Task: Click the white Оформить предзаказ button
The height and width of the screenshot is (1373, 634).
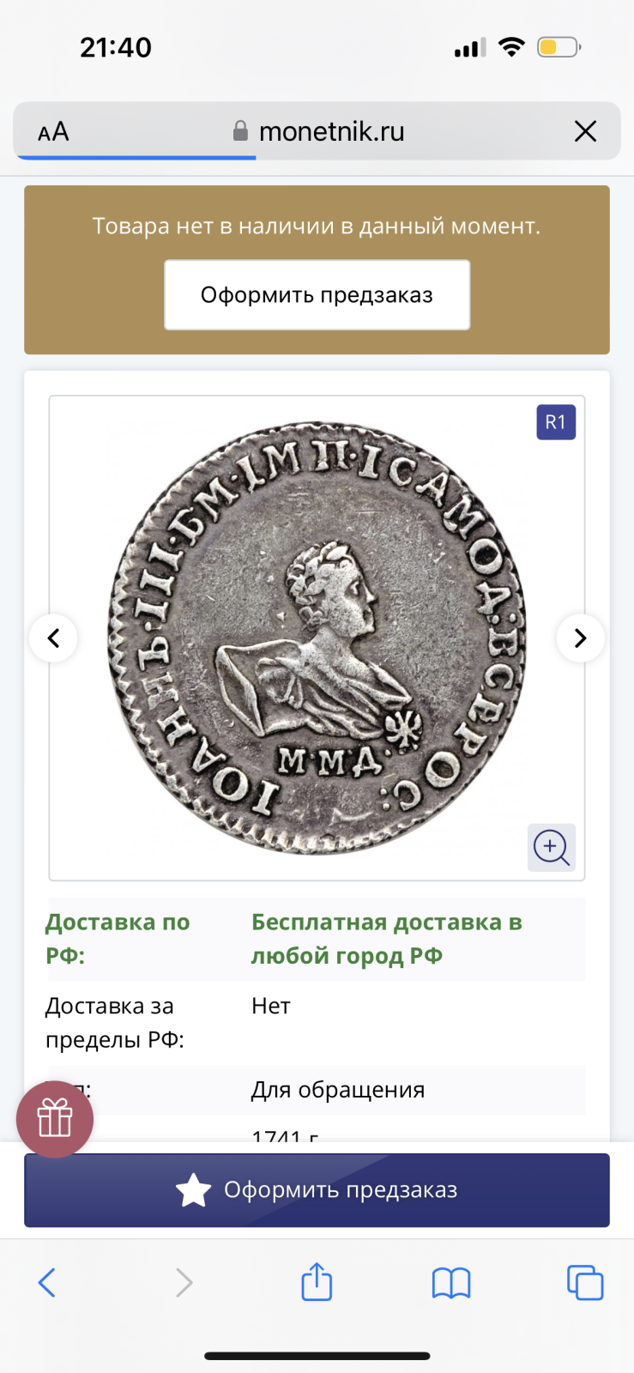Action: tap(317, 295)
